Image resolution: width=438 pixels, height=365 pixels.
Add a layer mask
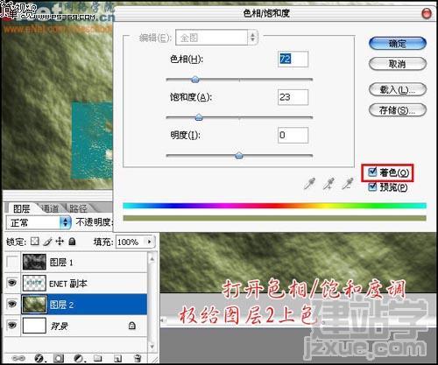[x=59, y=358]
